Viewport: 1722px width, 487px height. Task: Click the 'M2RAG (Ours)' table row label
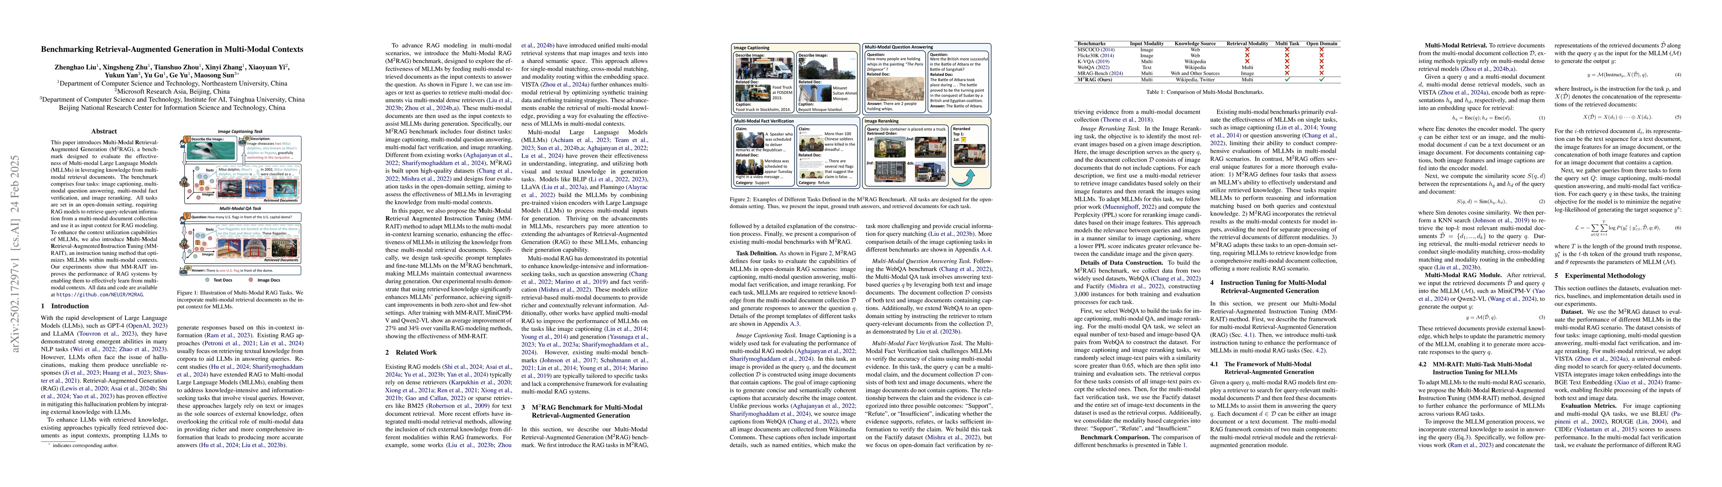point(1095,80)
